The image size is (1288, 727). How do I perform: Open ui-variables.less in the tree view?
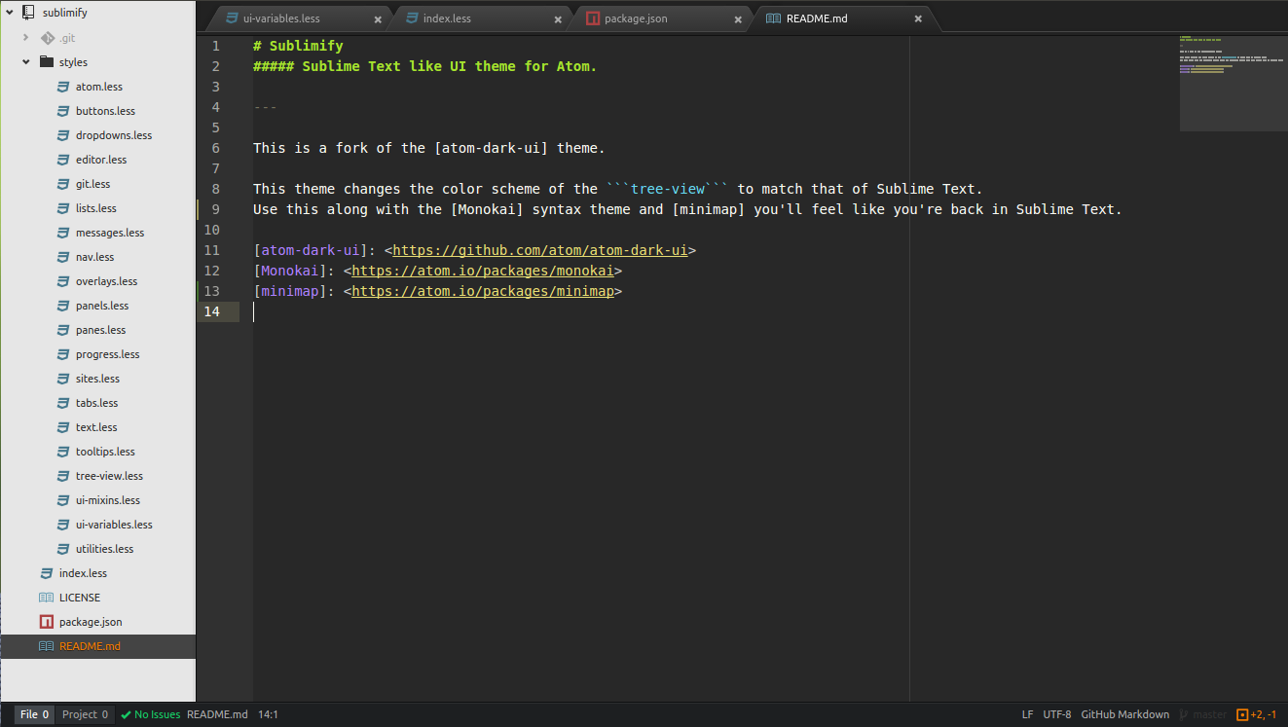114,525
